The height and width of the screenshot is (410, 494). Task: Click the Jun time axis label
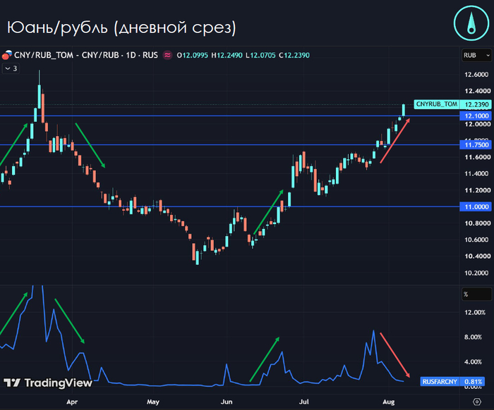(x=227, y=402)
